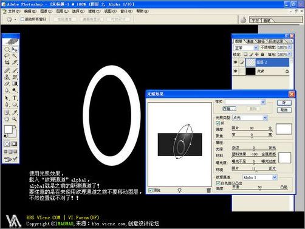Open the 光照类型 light type dropdown

250,118
